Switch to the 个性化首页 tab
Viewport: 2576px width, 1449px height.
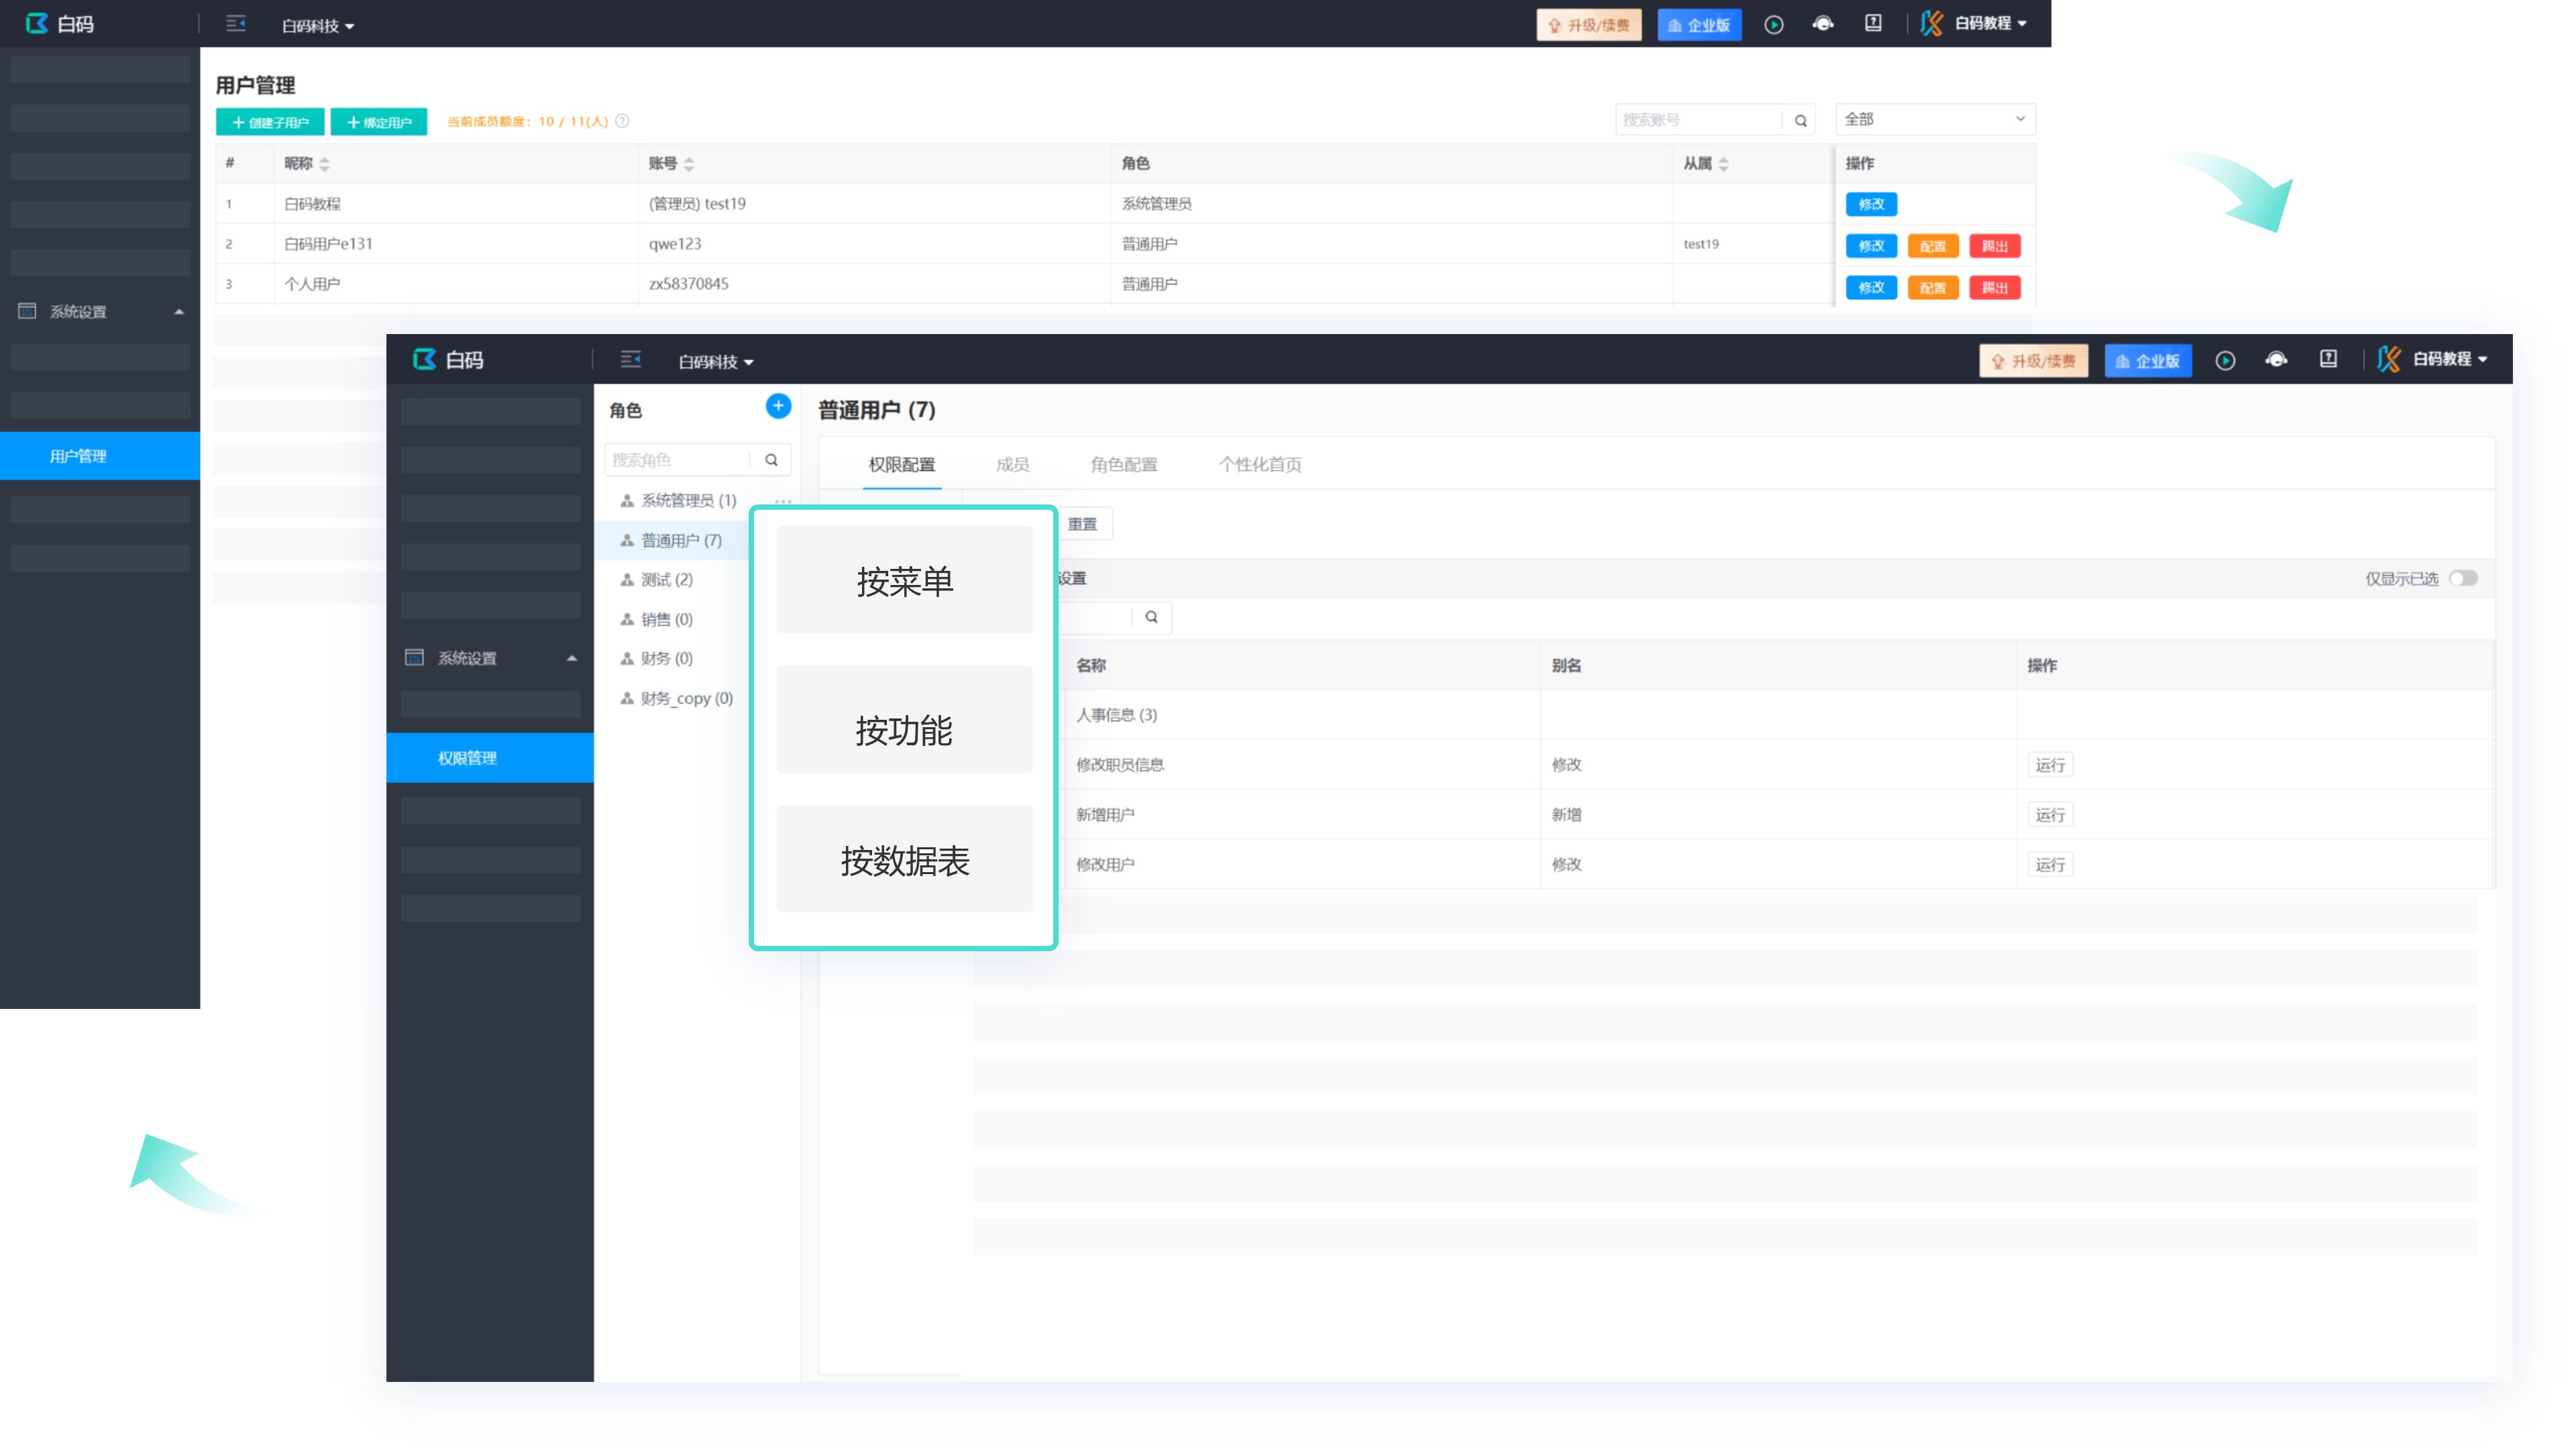click(x=1260, y=465)
